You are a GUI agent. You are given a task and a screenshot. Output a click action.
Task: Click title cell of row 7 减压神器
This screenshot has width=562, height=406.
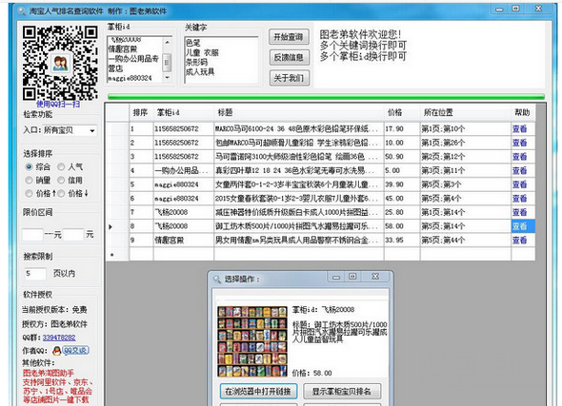pos(299,212)
